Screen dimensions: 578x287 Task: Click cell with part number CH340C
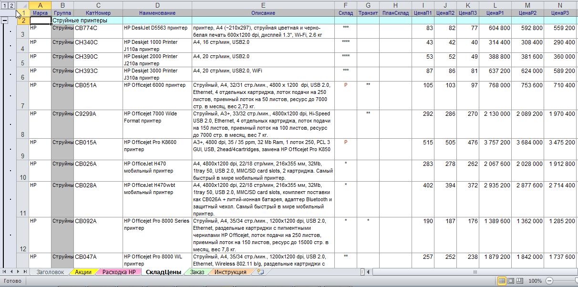(x=98, y=46)
